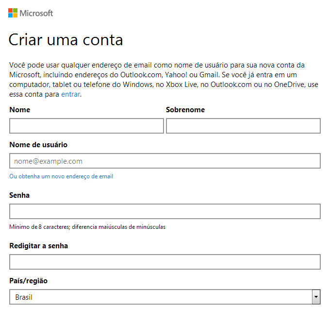329x309 pixels.
Task: Click the 'Nome de usuário' label
Action: coord(38,144)
